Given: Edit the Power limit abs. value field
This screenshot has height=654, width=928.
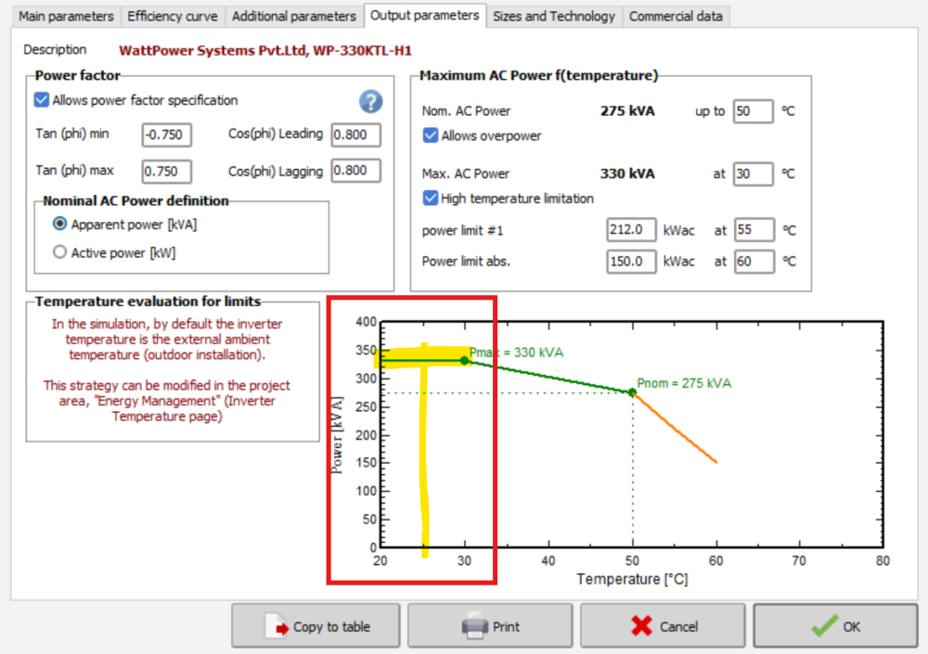Looking at the screenshot, I should [632, 262].
